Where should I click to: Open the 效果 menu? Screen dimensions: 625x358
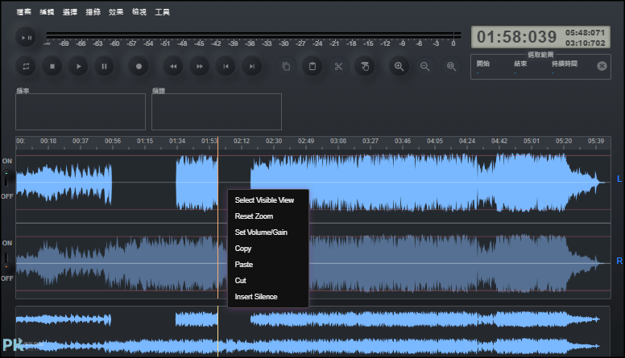[116, 12]
